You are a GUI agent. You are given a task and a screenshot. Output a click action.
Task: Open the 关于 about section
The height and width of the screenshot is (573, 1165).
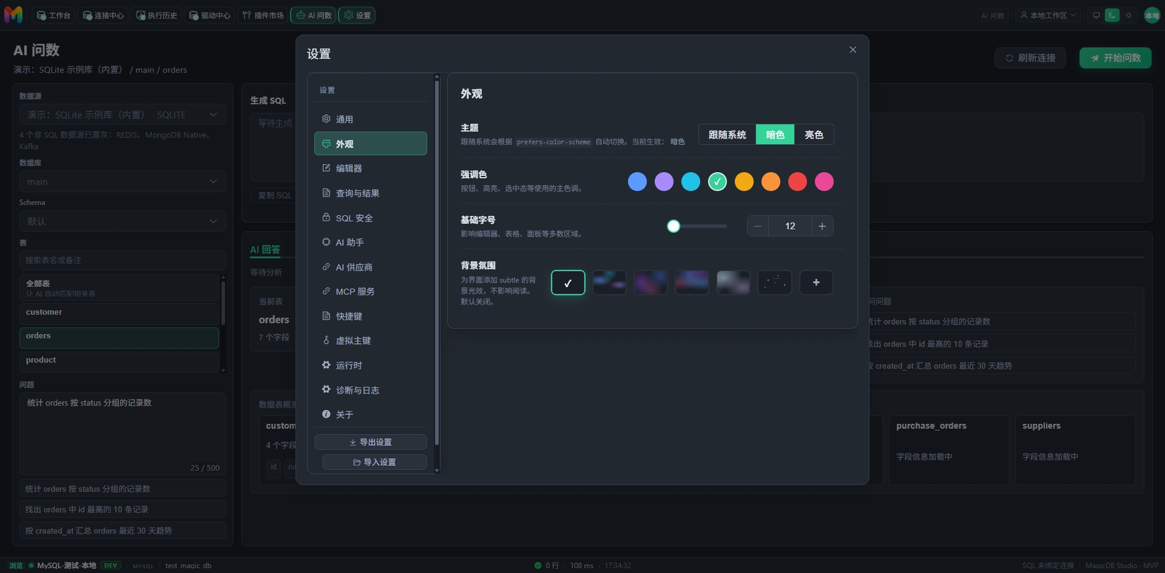tap(370, 414)
